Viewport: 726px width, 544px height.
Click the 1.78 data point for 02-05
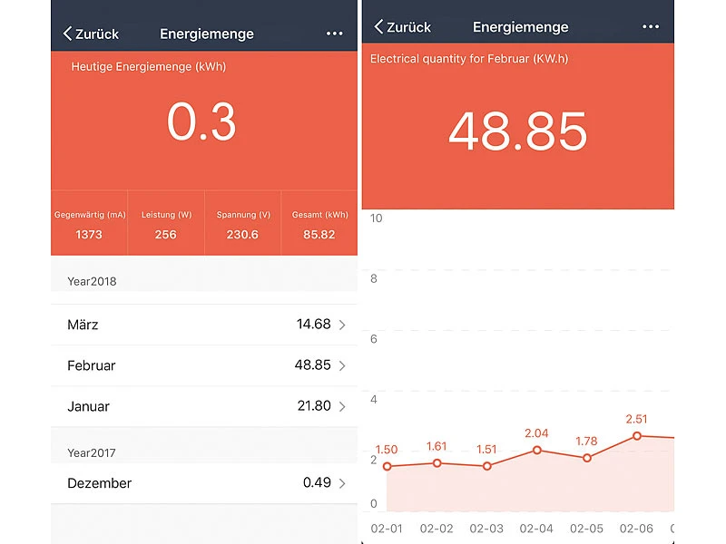(587, 458)
